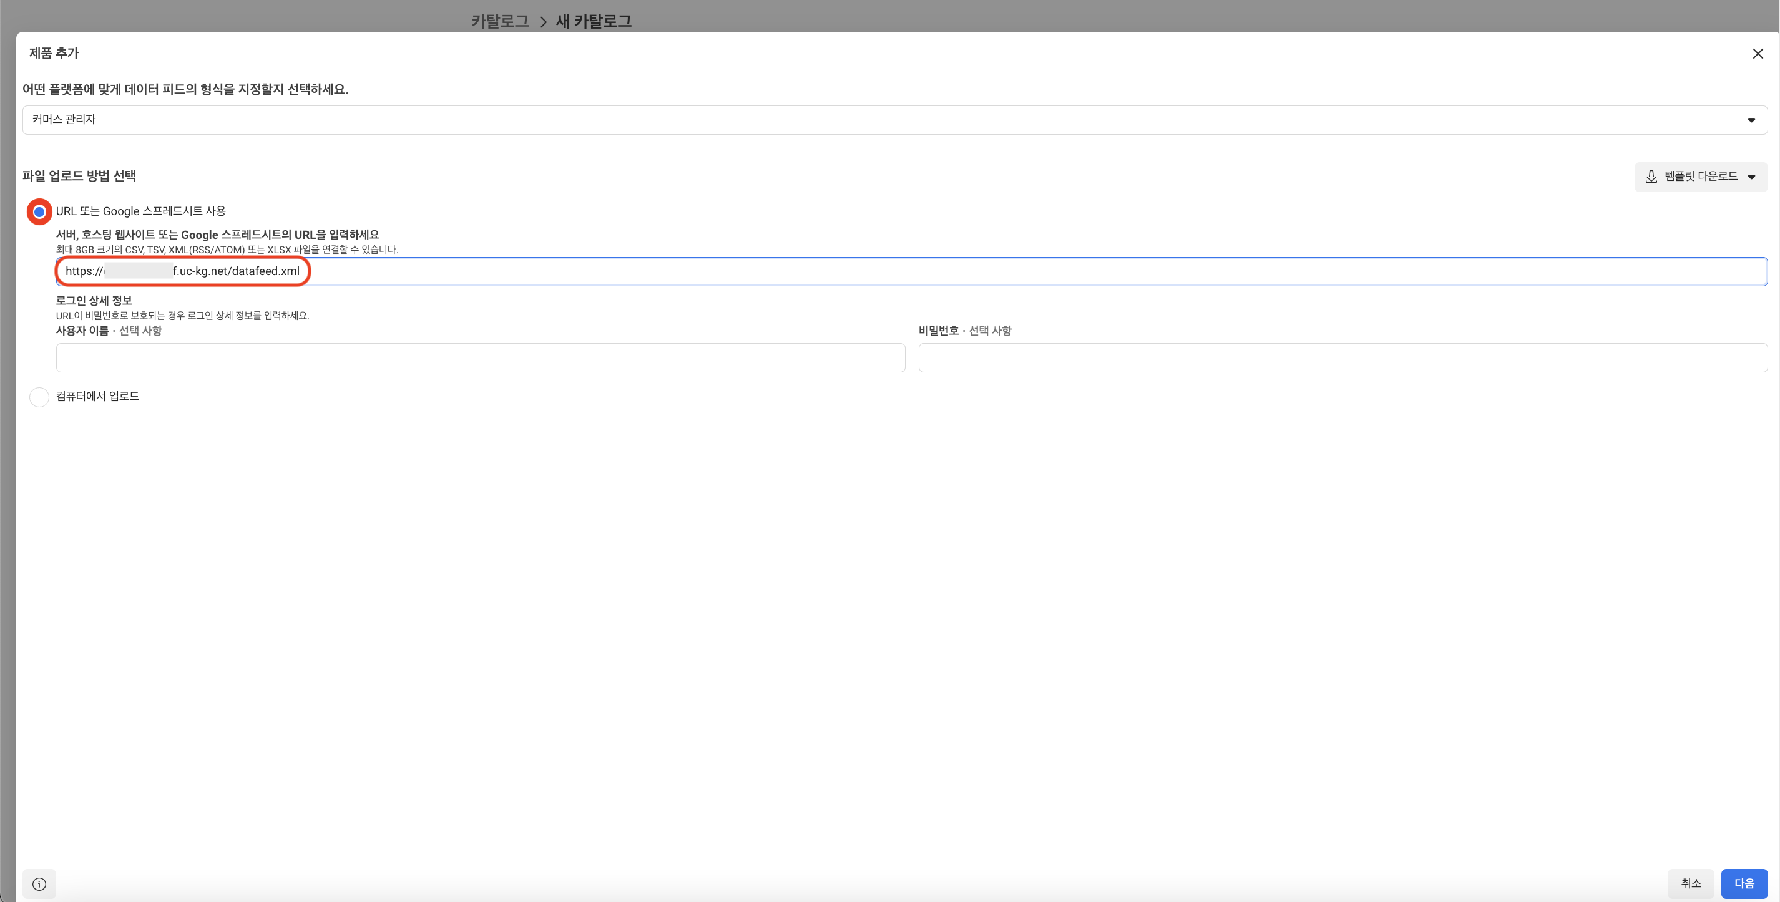
Task: Click 새 카탈로그 breadcrumb item
Action: click(x=594, y=21)
